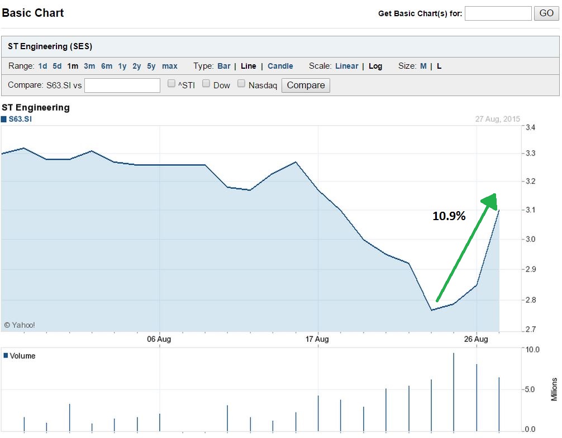The image size is (562, 438).
Task: Tick the ^STI checkbox
Action: [172, 83]
